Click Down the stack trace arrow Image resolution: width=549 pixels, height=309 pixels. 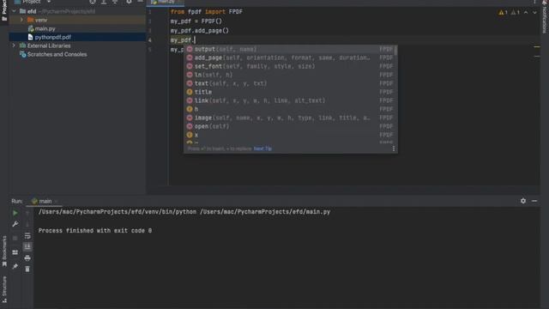point(27,224)
